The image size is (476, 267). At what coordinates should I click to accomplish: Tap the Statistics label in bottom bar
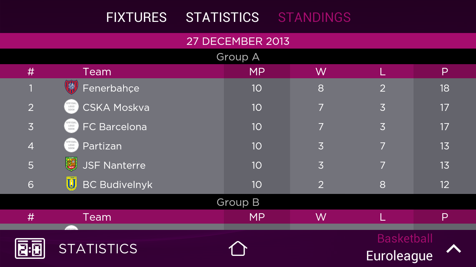pos(98,249)
